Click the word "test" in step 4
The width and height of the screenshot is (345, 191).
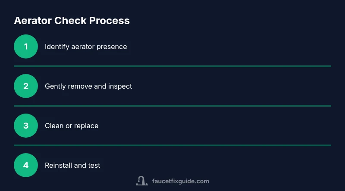(x=94, y=165)
